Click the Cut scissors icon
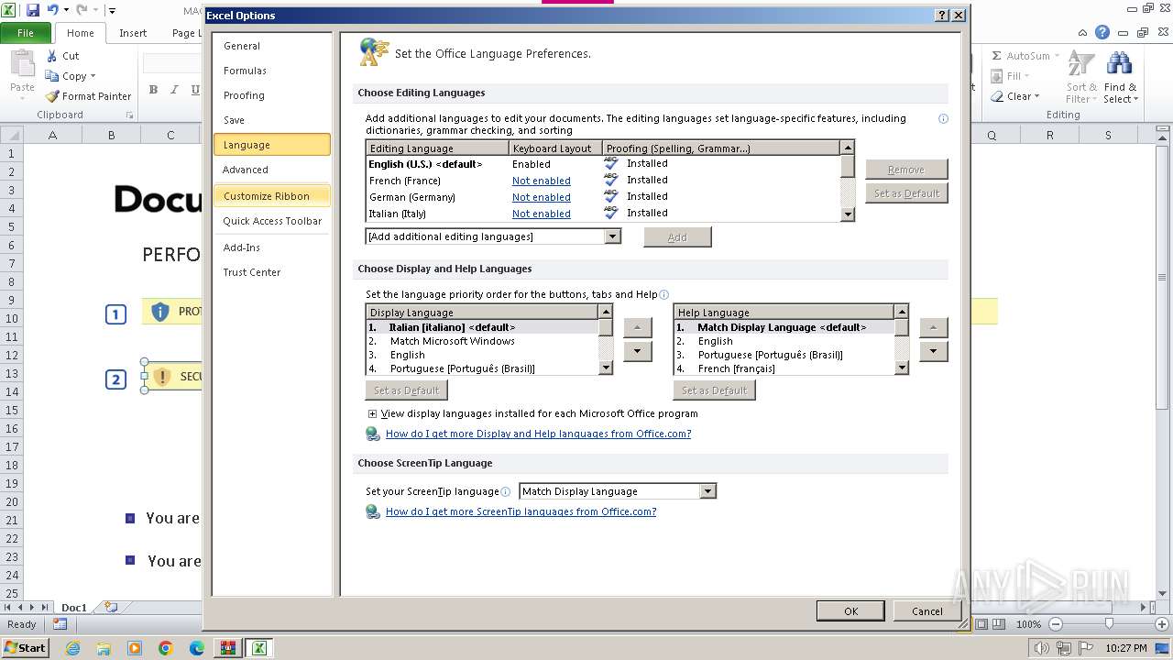This screenshot has width=1173, height=660. pos(52,56)
